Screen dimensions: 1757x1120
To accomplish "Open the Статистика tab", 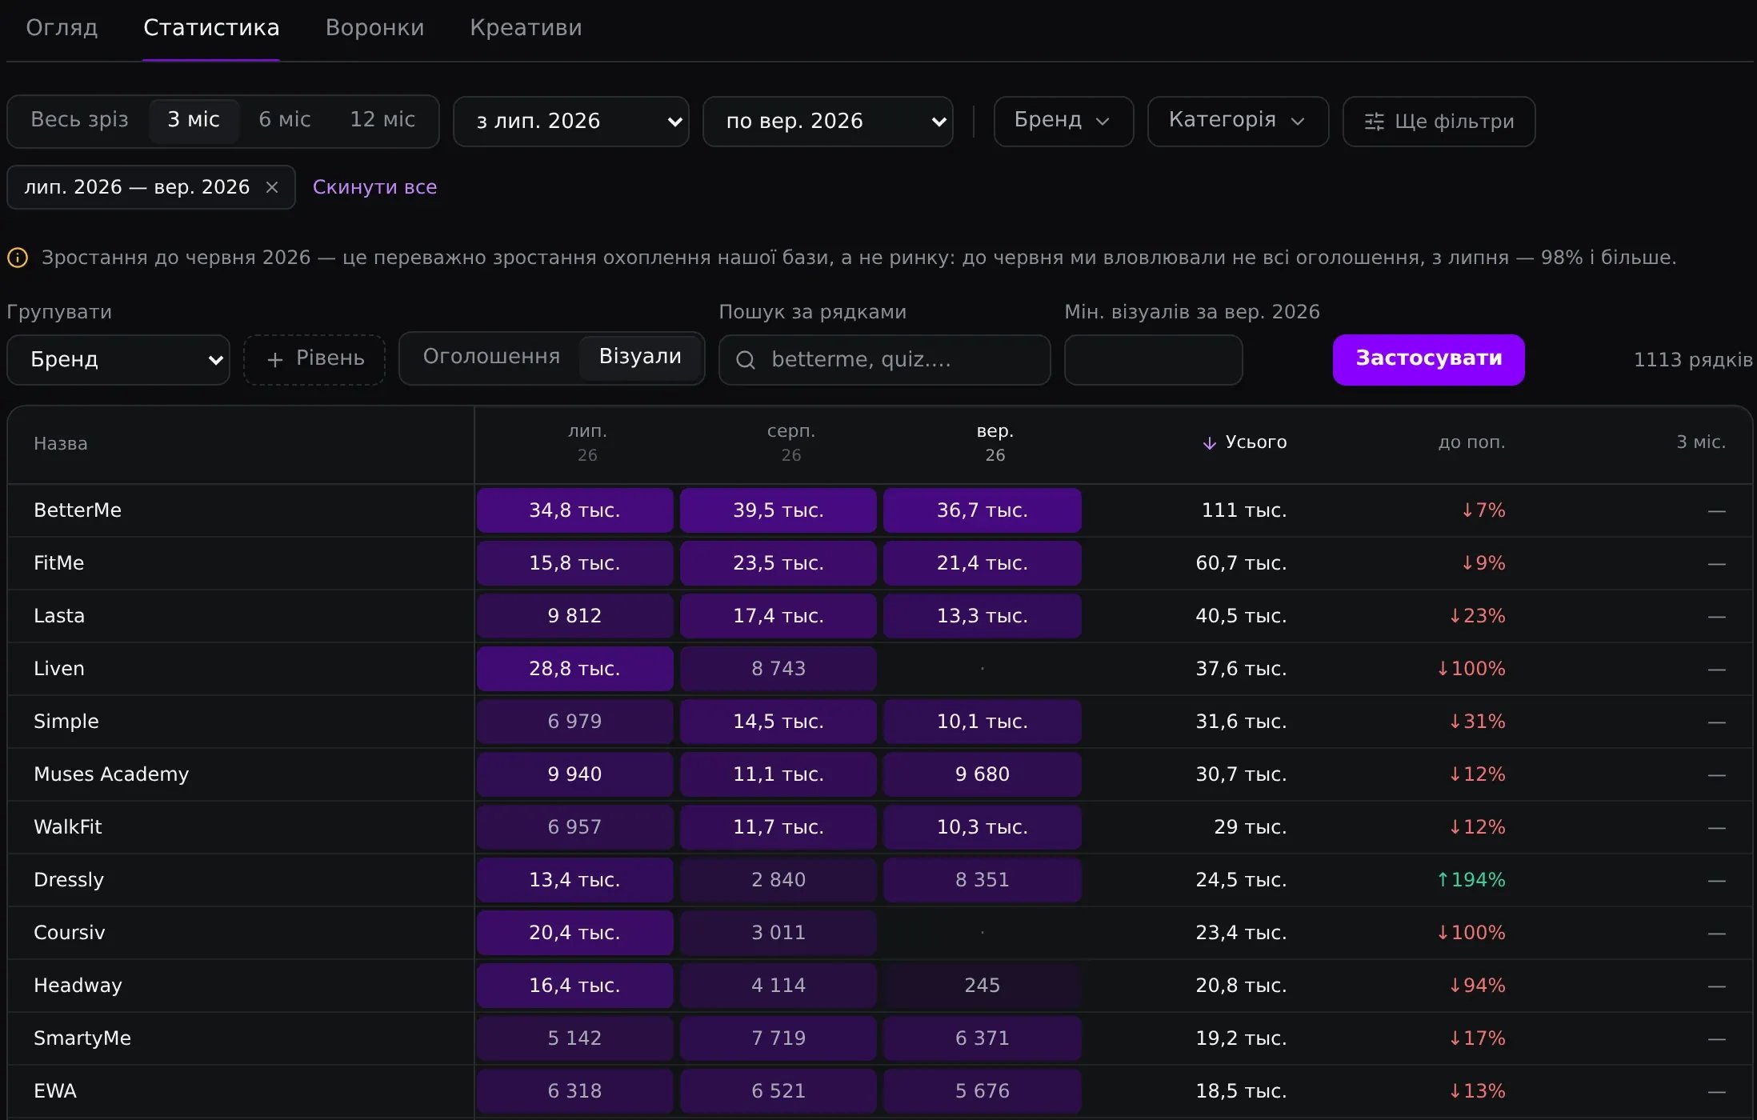I will tap(211, 28).
